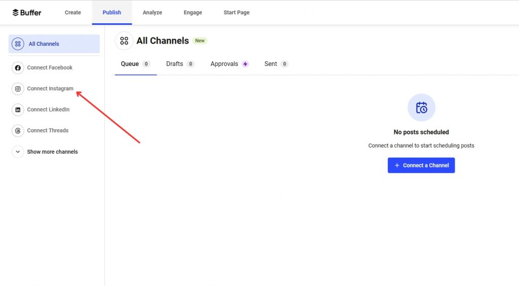Click the LinkedIn icon in sidebar
Viewport: 519px width, 286px height.
(18, 110)
